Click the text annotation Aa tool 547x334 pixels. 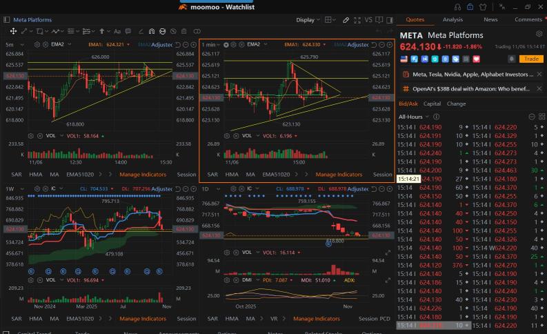tap(117, 31)
